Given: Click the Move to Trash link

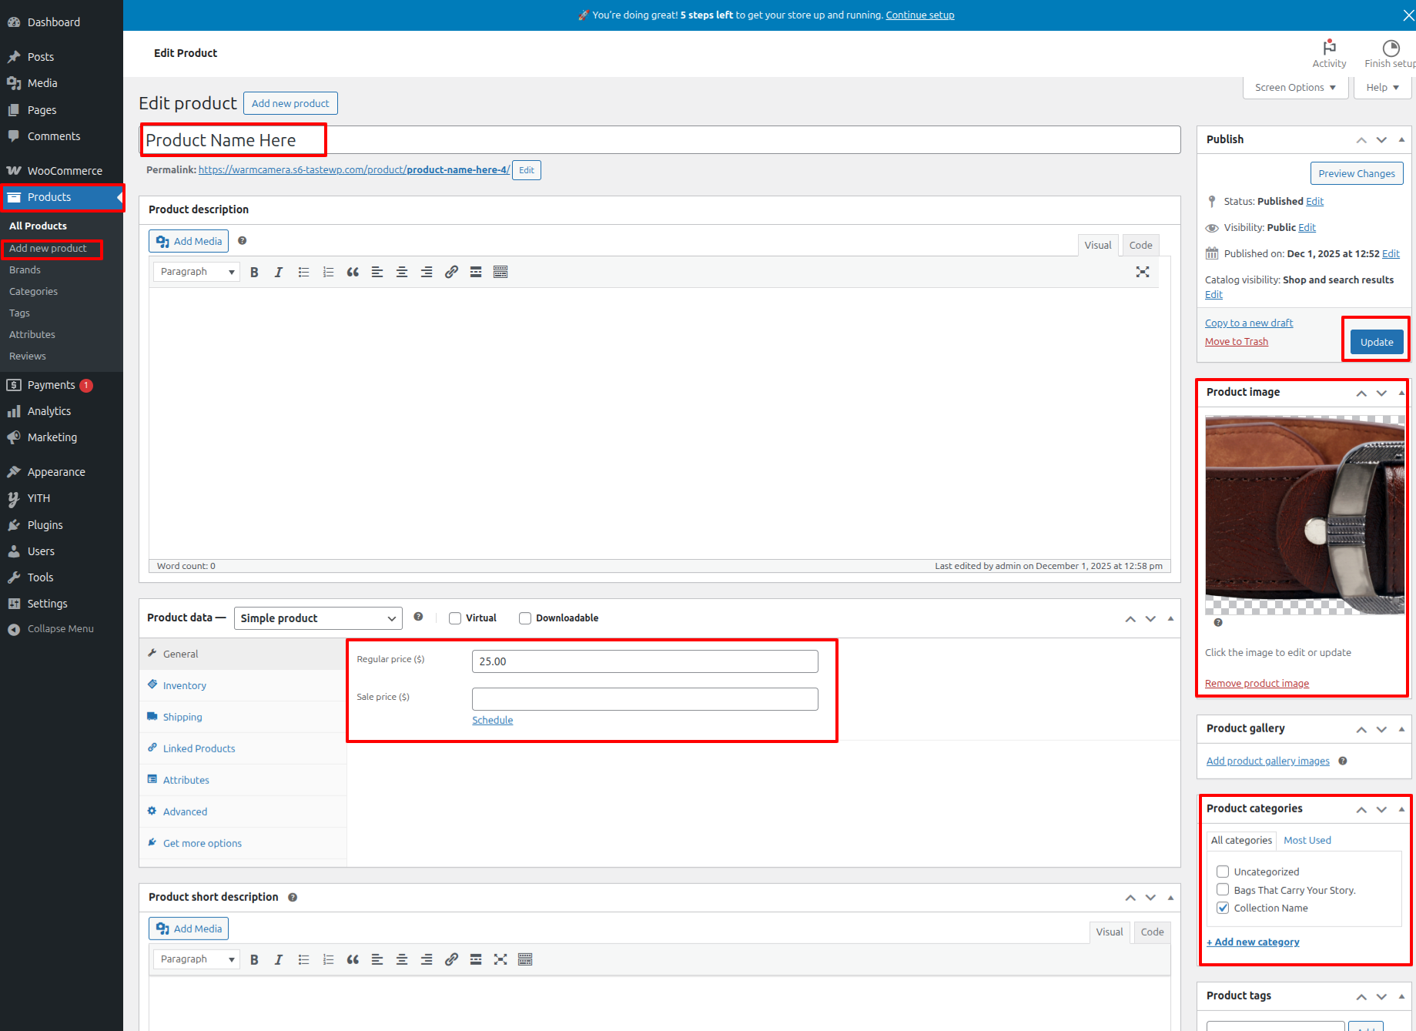Looking at the screenshot, I should (1236, 342).
